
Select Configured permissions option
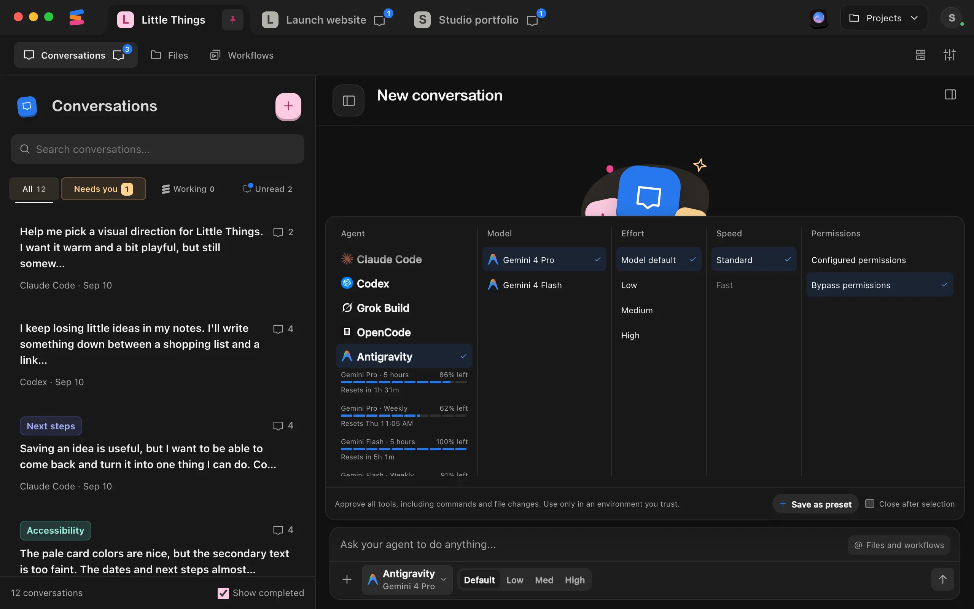[x=880, y=260]
